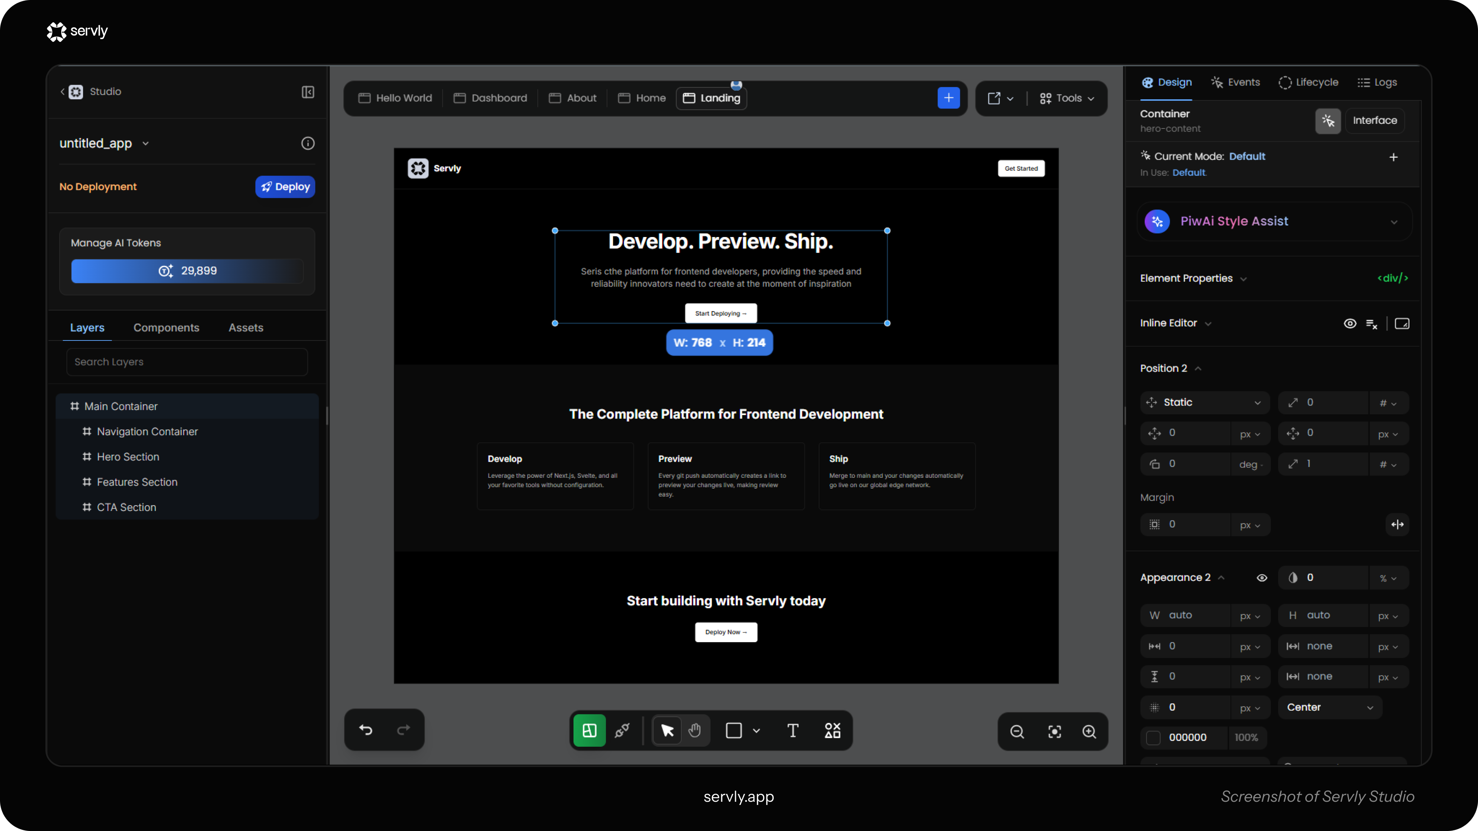This screenshot has width=1478, height=831.
Task: Click Deploy Now button in canvas
Action: 726,632
